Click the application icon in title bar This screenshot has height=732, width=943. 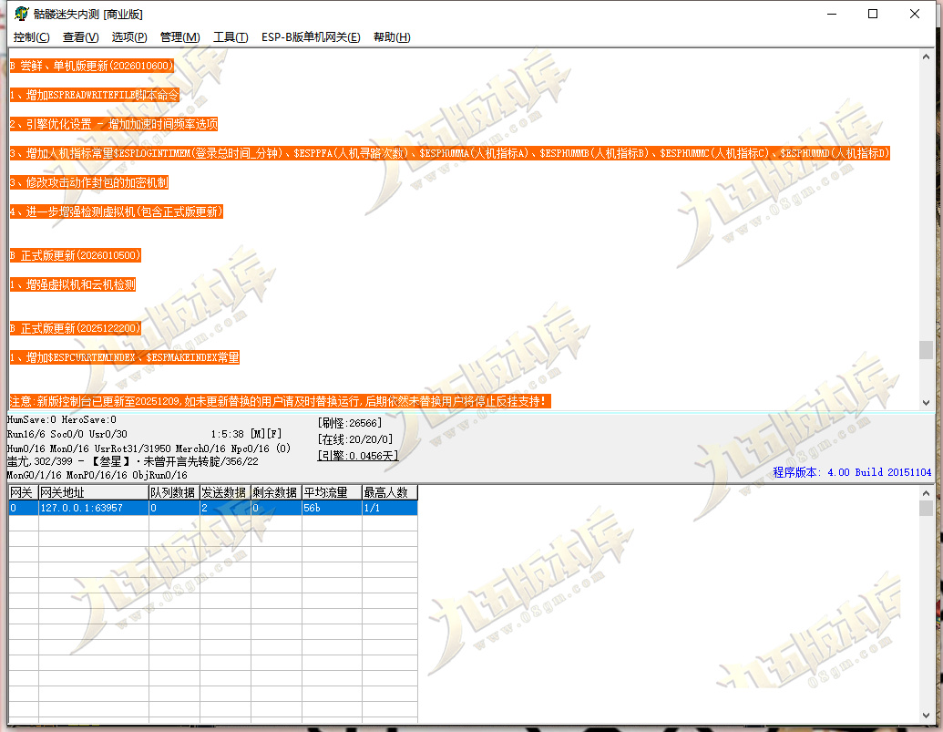(x=22, y=14)
